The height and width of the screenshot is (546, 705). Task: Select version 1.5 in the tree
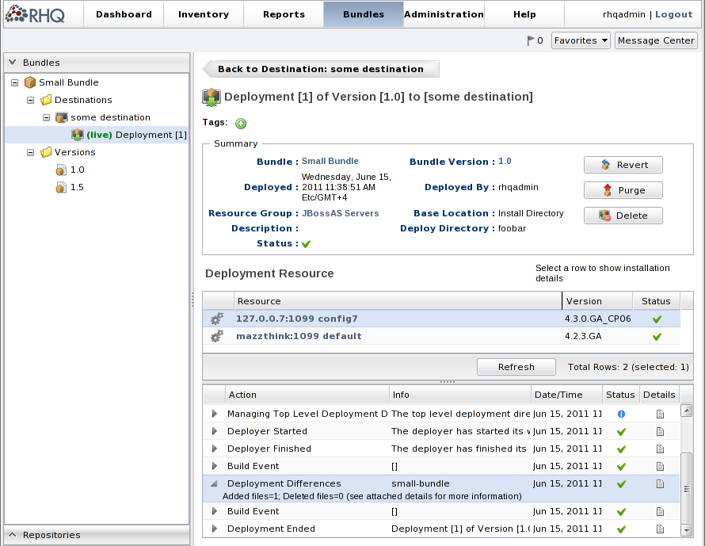tap(77, 188)
